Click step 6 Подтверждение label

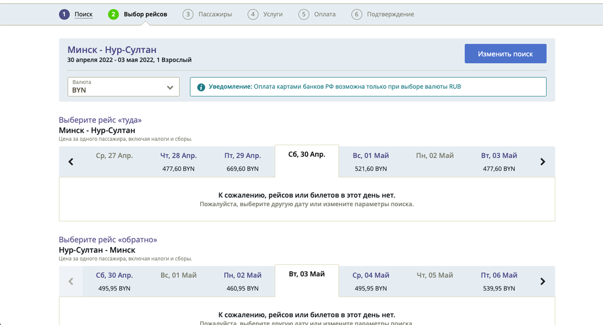tap(390, 14)
